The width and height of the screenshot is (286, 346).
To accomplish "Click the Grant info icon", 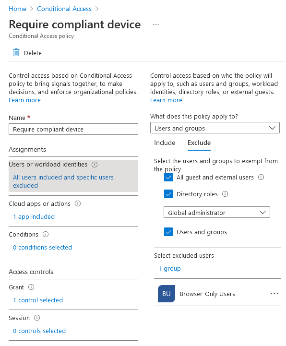I will 31,287.
